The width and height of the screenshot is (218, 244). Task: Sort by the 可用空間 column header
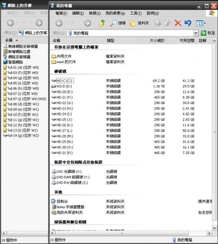181,41
